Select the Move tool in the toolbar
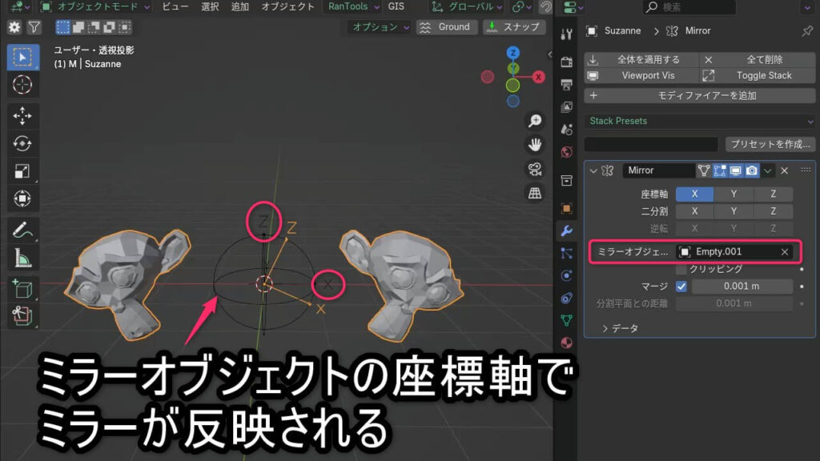Viewport: 820px width, 461px height. pos(22,115)
